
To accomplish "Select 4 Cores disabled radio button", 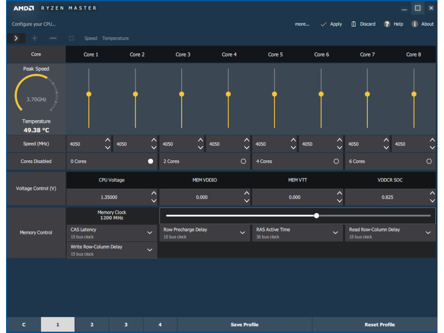I will (x=336, y=161).
